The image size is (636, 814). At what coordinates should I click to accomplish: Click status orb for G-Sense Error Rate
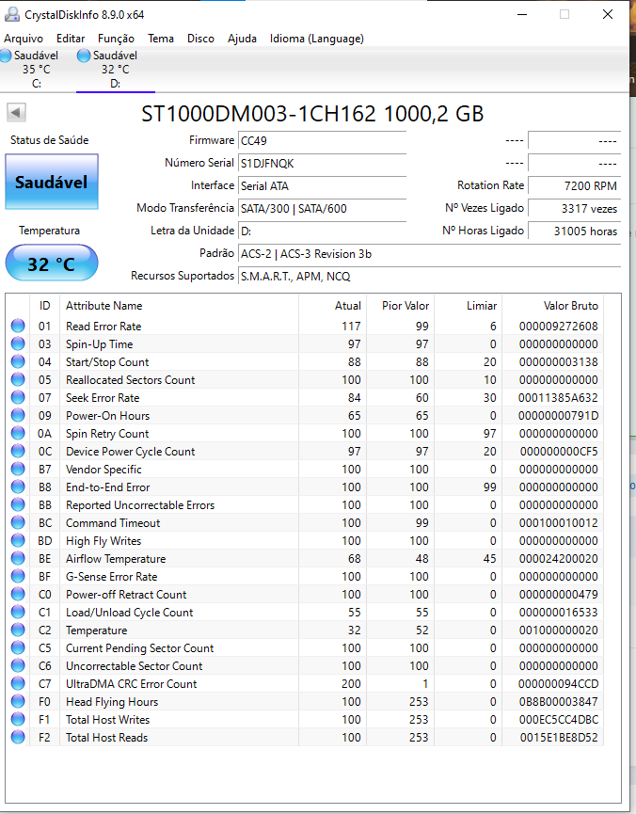point(18,577)
